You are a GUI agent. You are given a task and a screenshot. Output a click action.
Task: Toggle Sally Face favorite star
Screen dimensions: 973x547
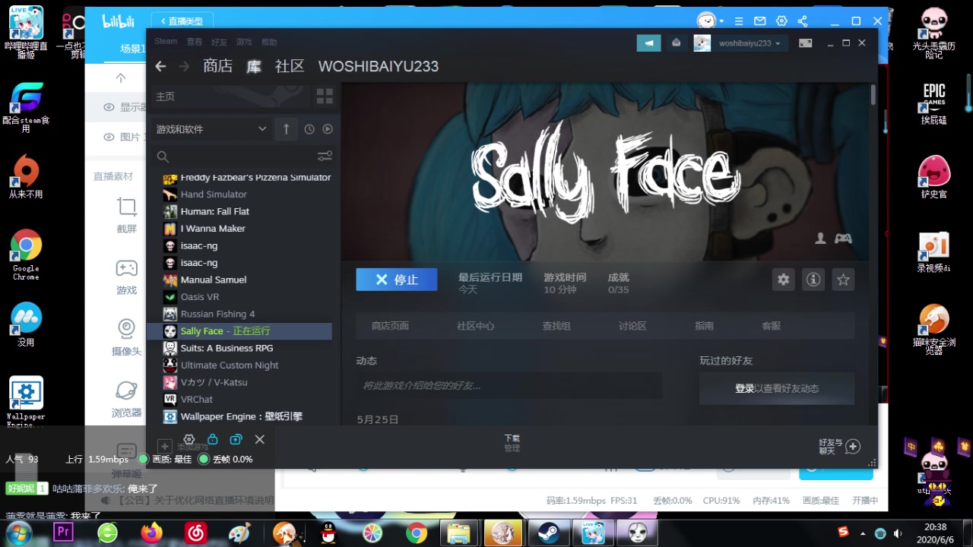[843, 280]
